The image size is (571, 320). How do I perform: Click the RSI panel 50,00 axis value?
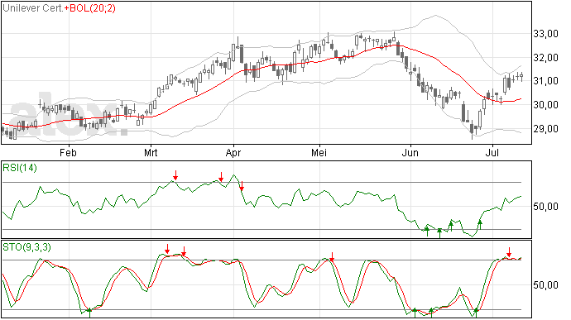point(546,207)
